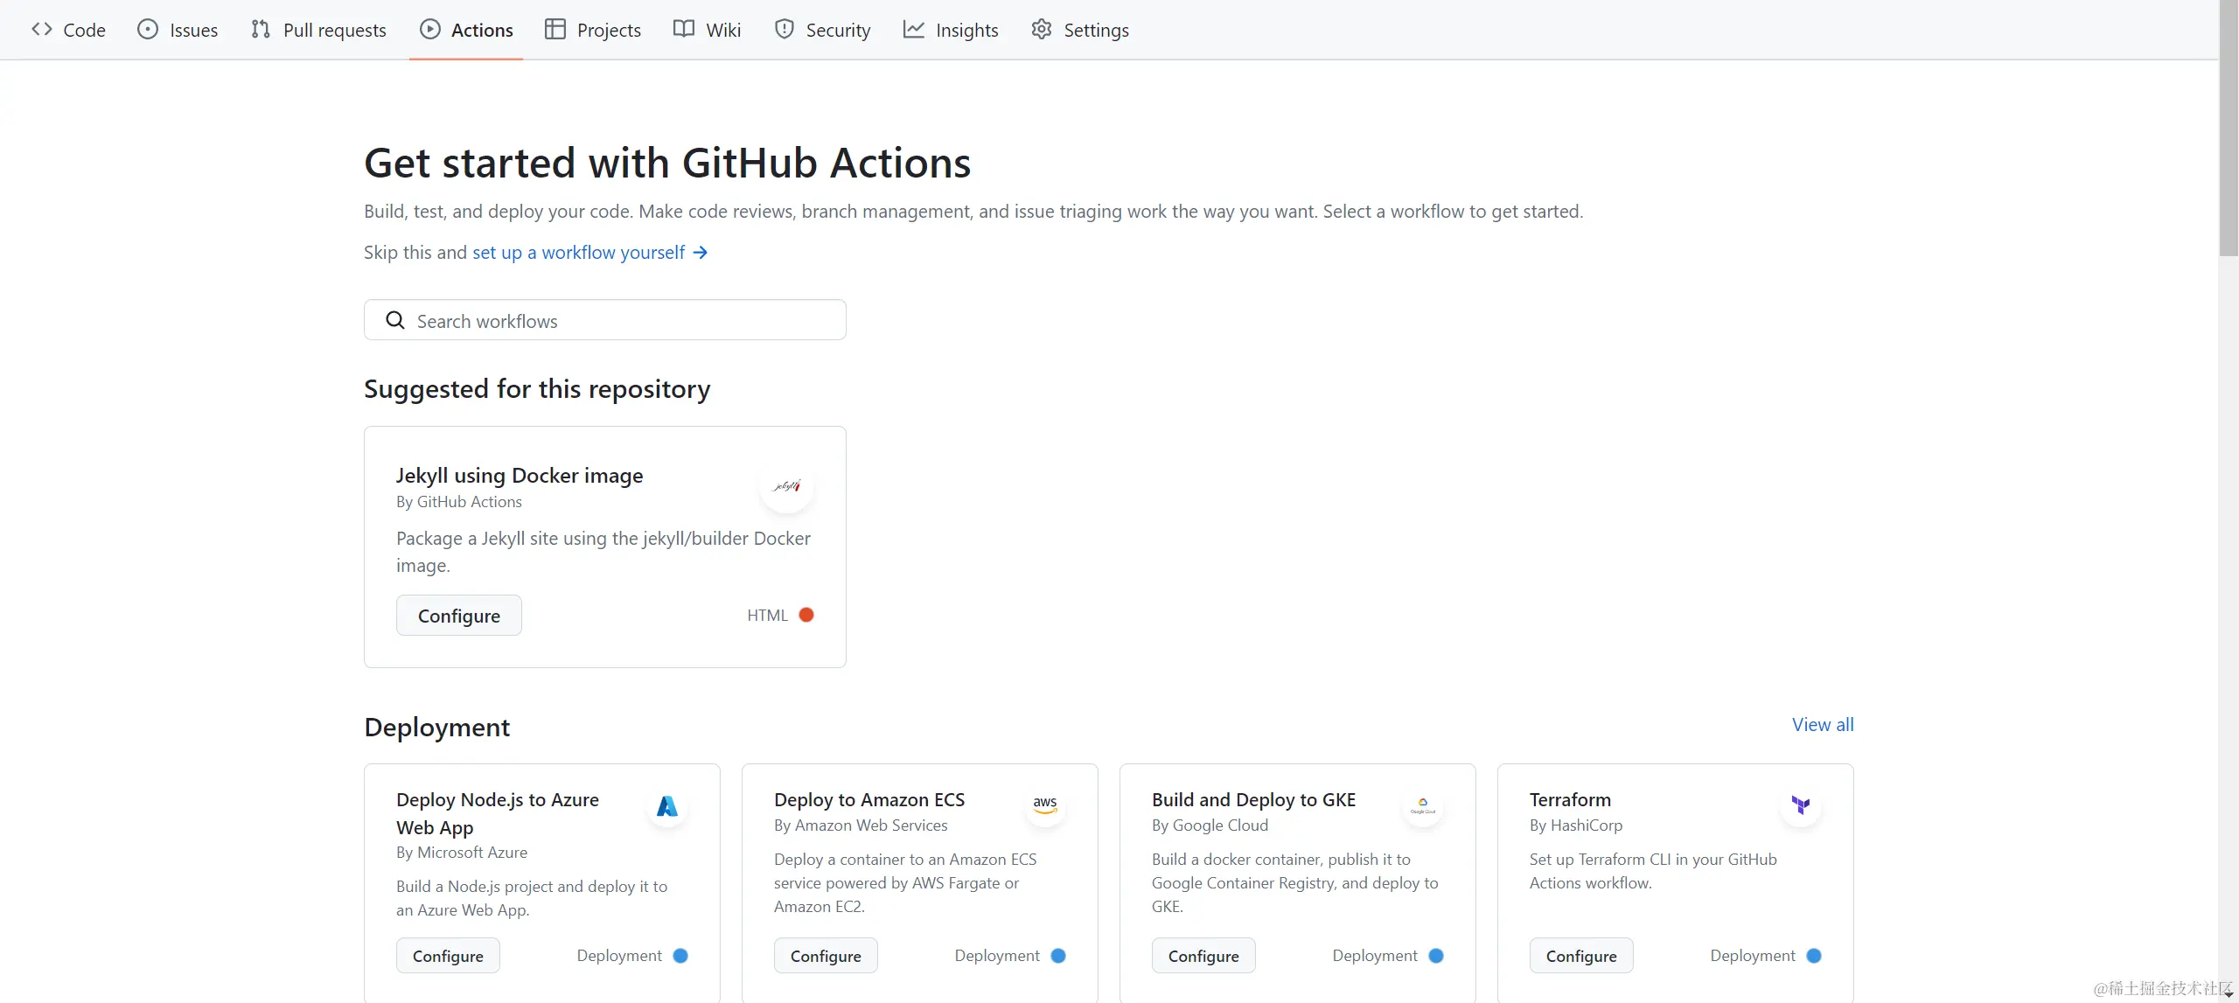Click the Insights graph icon
The width and height of the screenshot is (2239, 1003).
[912, 29]
